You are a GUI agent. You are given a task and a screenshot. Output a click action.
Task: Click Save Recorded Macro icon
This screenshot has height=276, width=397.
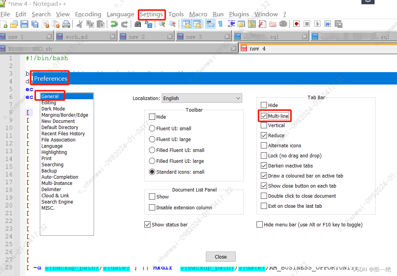[338, 24]
